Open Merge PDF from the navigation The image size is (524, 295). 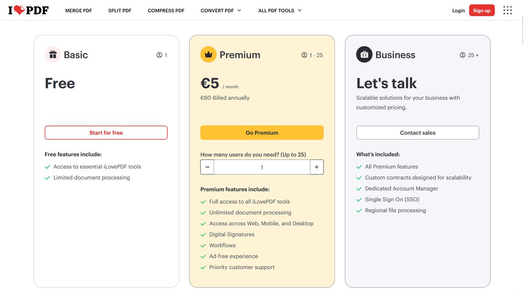(x=79, y=10)
